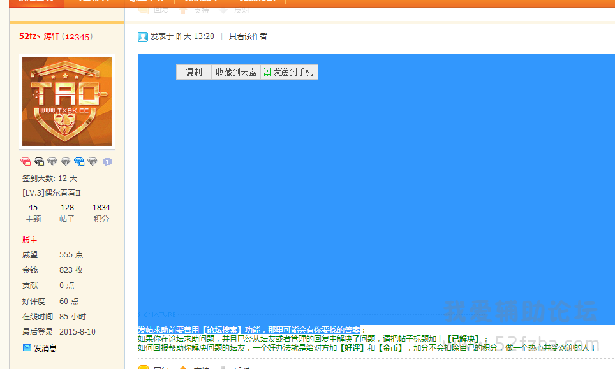Open the 45 主题 threads count
This screenshot has height=369, width=615.
click(x=33, y=213)
